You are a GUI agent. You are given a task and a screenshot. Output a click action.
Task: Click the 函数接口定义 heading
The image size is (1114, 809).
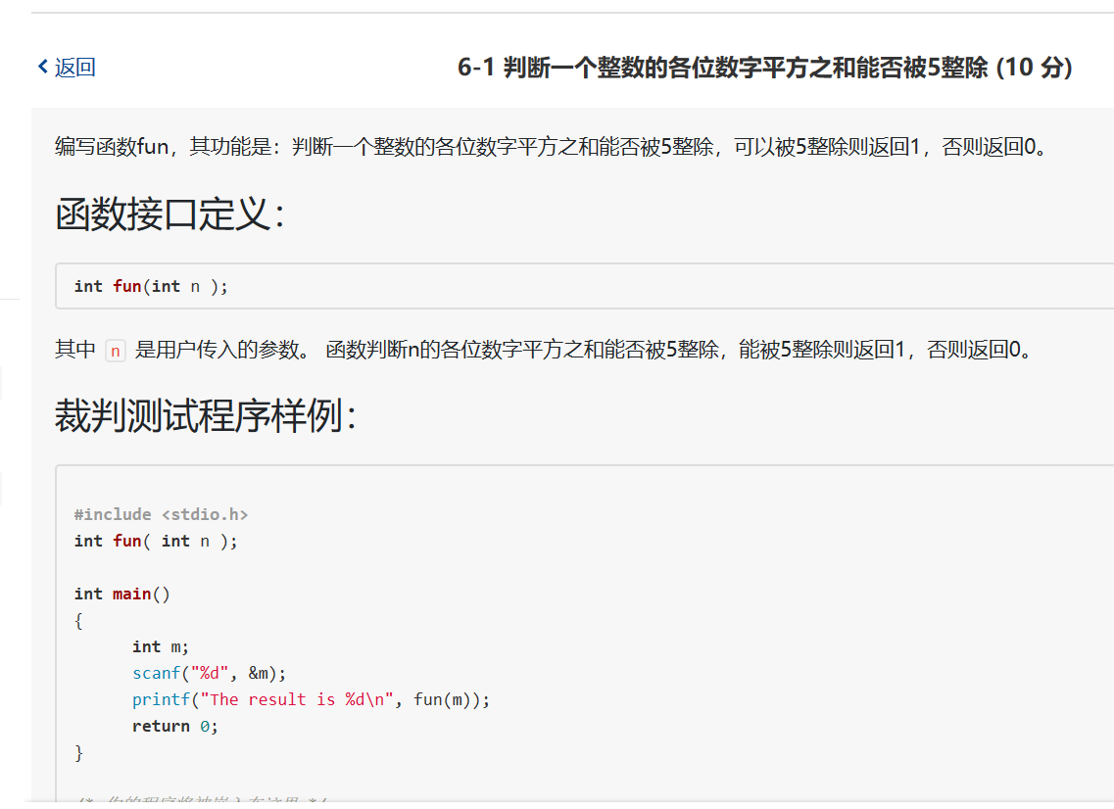(170, 214)
